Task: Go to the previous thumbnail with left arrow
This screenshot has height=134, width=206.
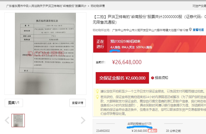Action: pyautogui.click(x=7, y=120)
